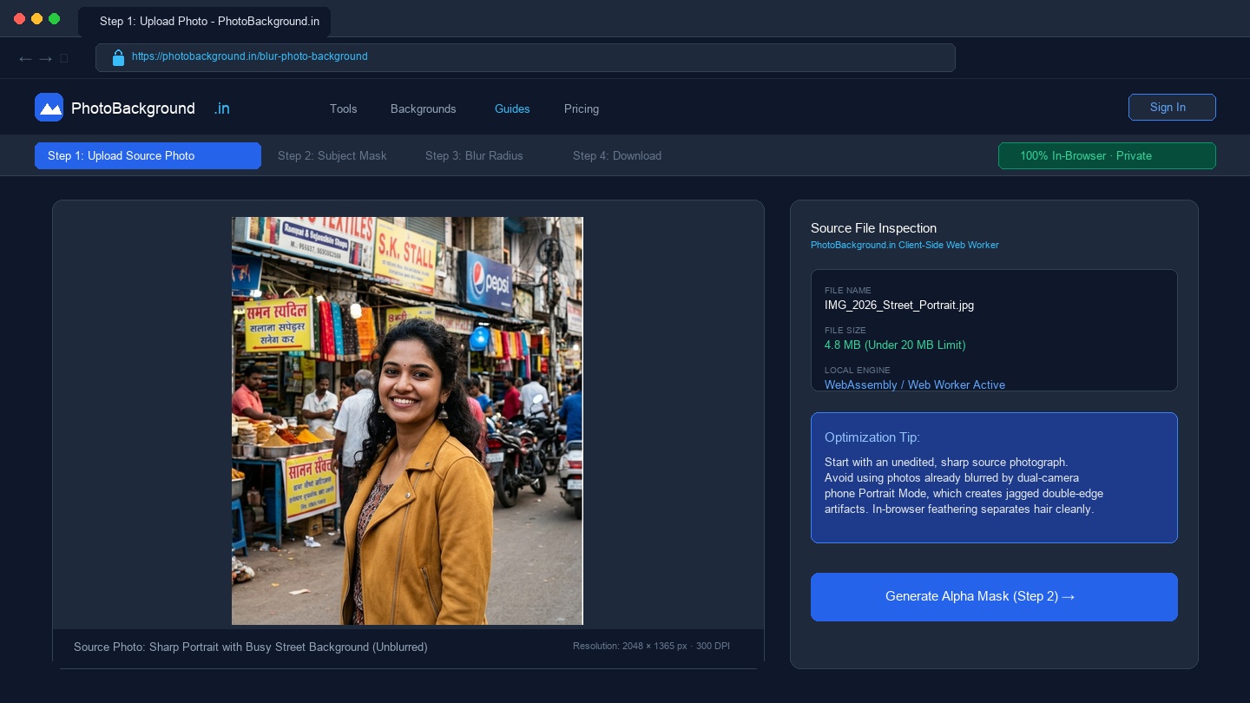Click the PhotoBackground brand name text
1250x703 pixels.
point(133,108)
